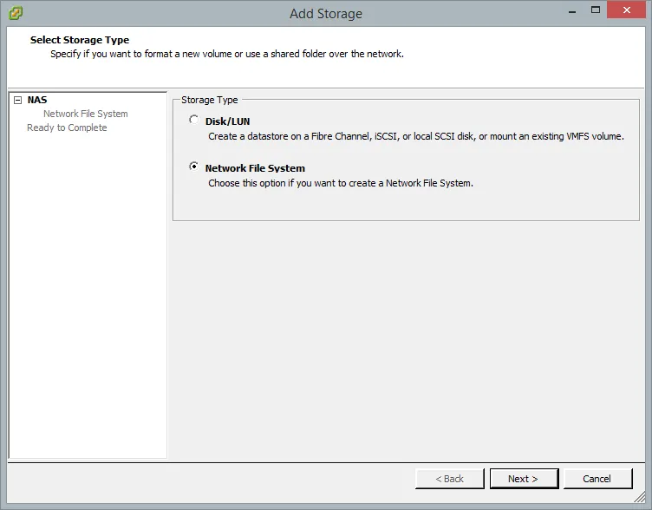Choose the Network File System radio option

click(x=193, y=167)
